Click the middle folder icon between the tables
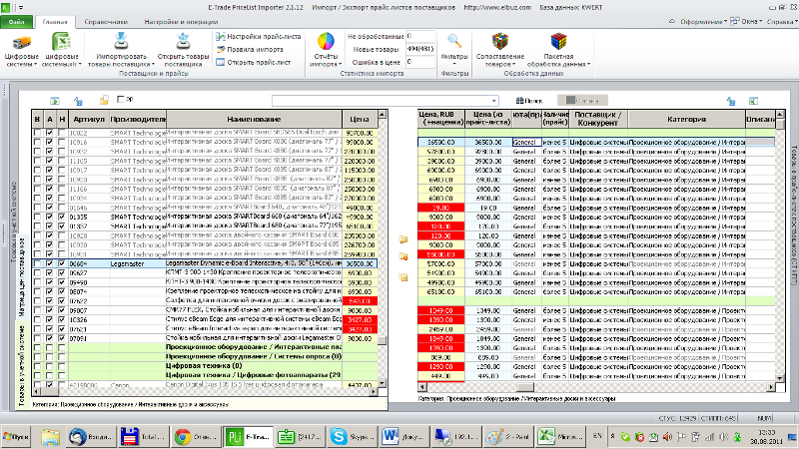 click(403, 256)
